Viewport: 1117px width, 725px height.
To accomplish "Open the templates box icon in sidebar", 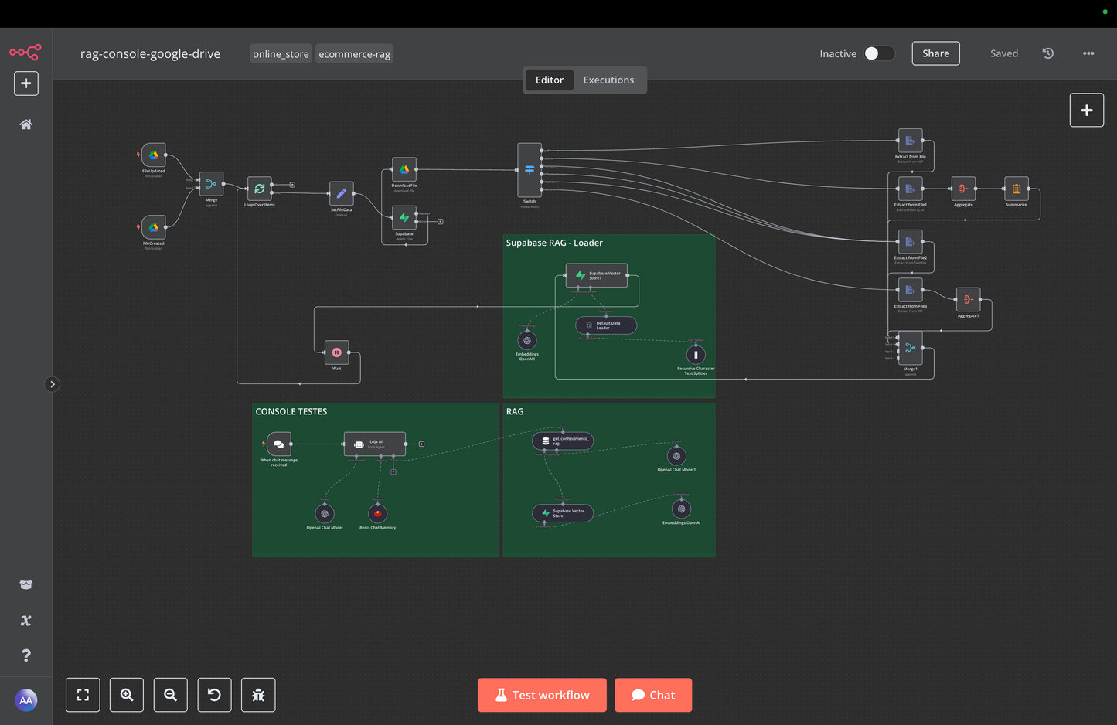I will 26,585.
